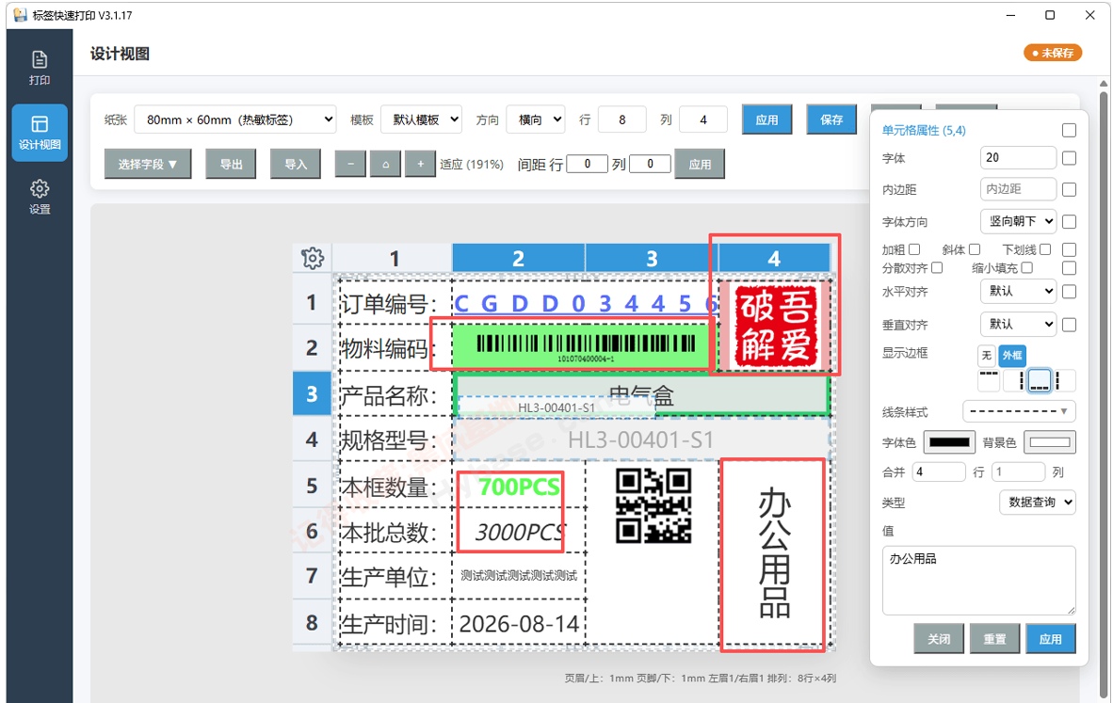Tick the checkbox next to 垂直对齐 dropdown
The height and width of the screenshot is (703, 1113).
coord(1069,325)
